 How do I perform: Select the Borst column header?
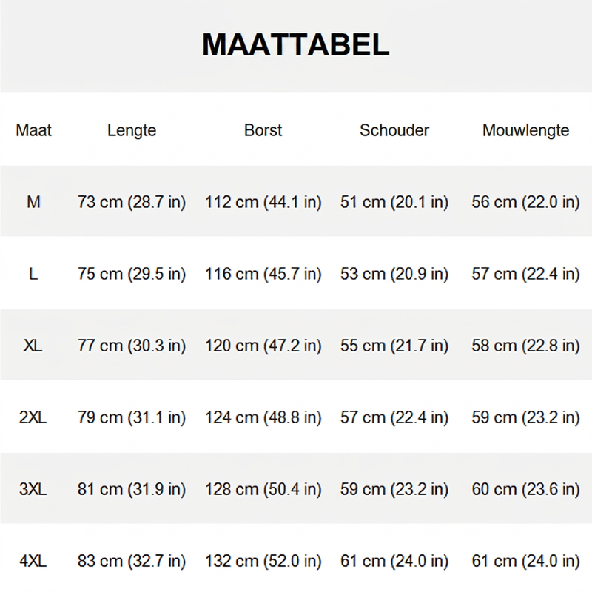263,130
